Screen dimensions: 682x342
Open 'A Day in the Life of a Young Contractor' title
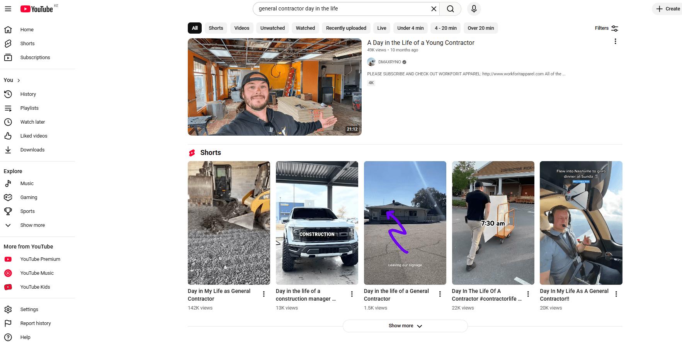point(421,43)
